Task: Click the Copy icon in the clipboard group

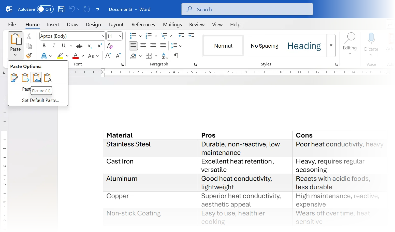Action: point(29,46)
